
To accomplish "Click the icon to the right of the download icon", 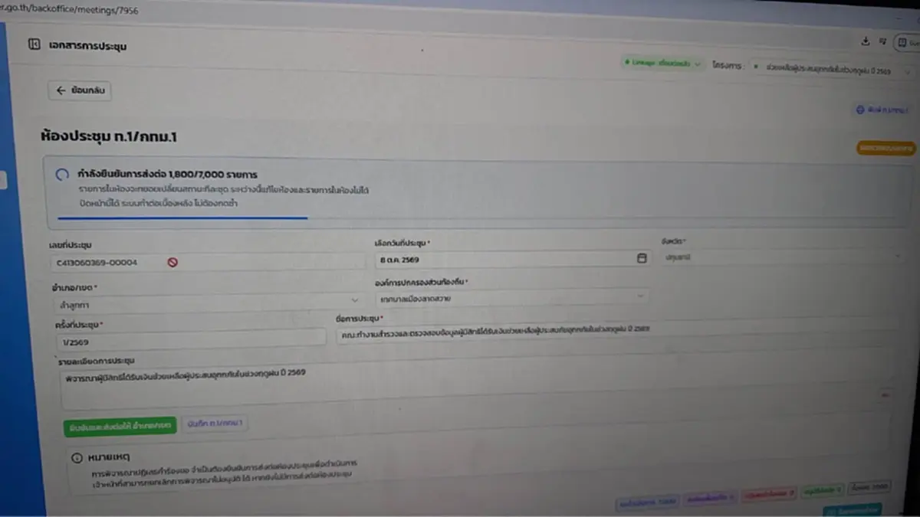I will click(x=883, y=41).
